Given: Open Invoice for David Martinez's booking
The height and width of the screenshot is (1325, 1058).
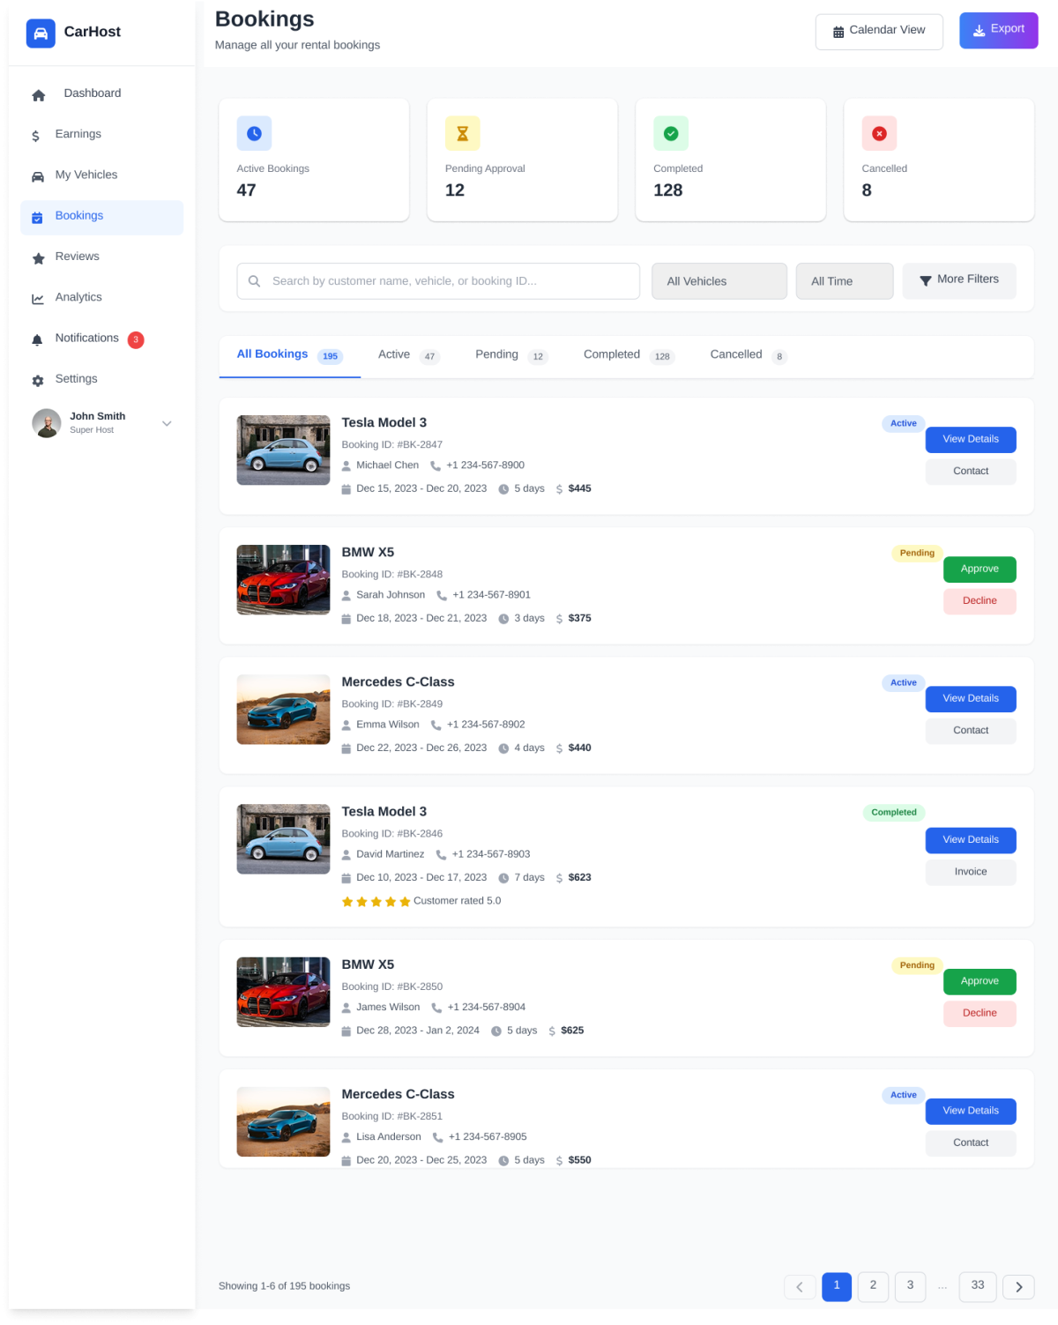Looking at the screenshot, I should point(970,873).
